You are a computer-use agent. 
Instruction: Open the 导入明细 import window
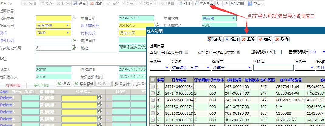click(204, 3)
